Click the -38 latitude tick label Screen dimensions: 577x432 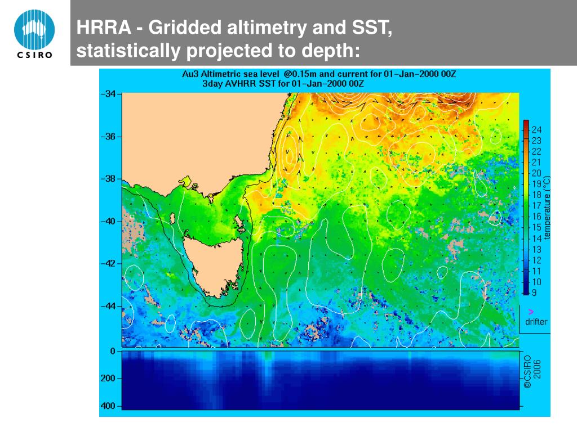(108, 179)
